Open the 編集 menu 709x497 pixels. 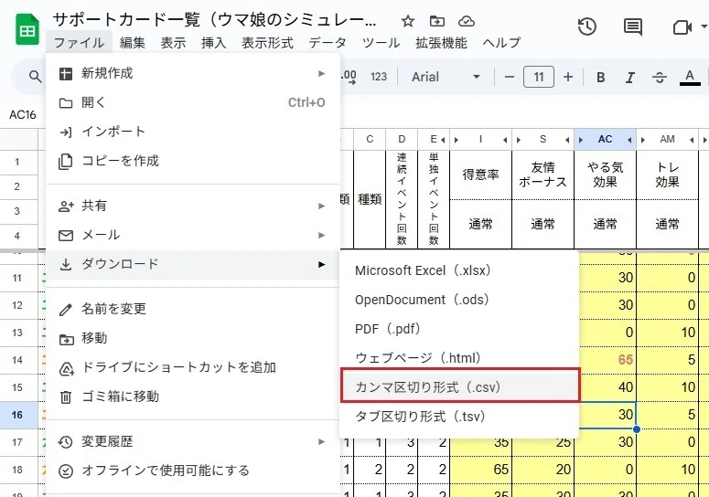pos(132,43)
